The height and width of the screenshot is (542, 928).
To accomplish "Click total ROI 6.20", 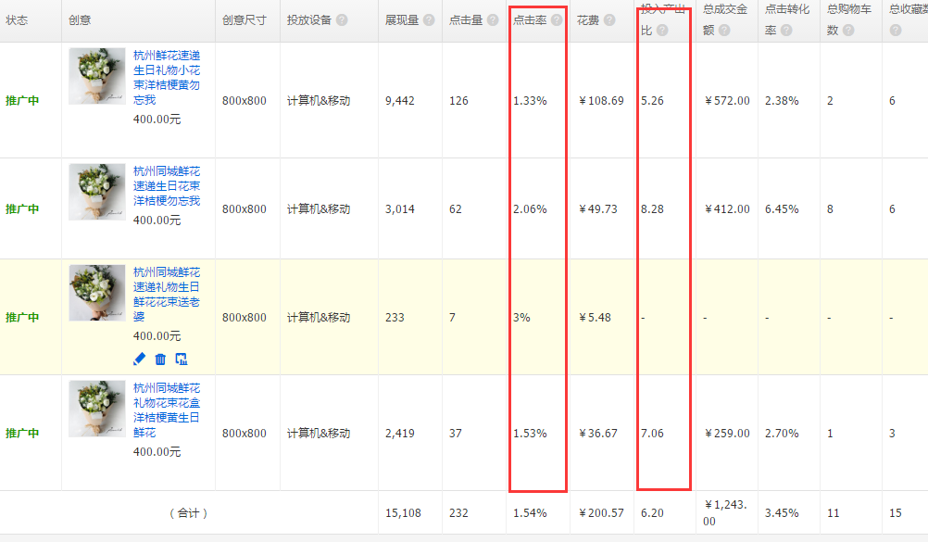I will 652,513.
